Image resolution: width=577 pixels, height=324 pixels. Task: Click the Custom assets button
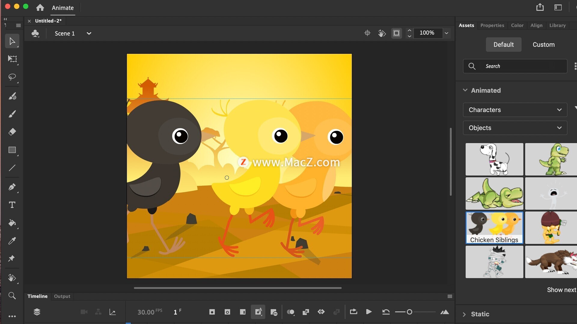pos(543,45)
